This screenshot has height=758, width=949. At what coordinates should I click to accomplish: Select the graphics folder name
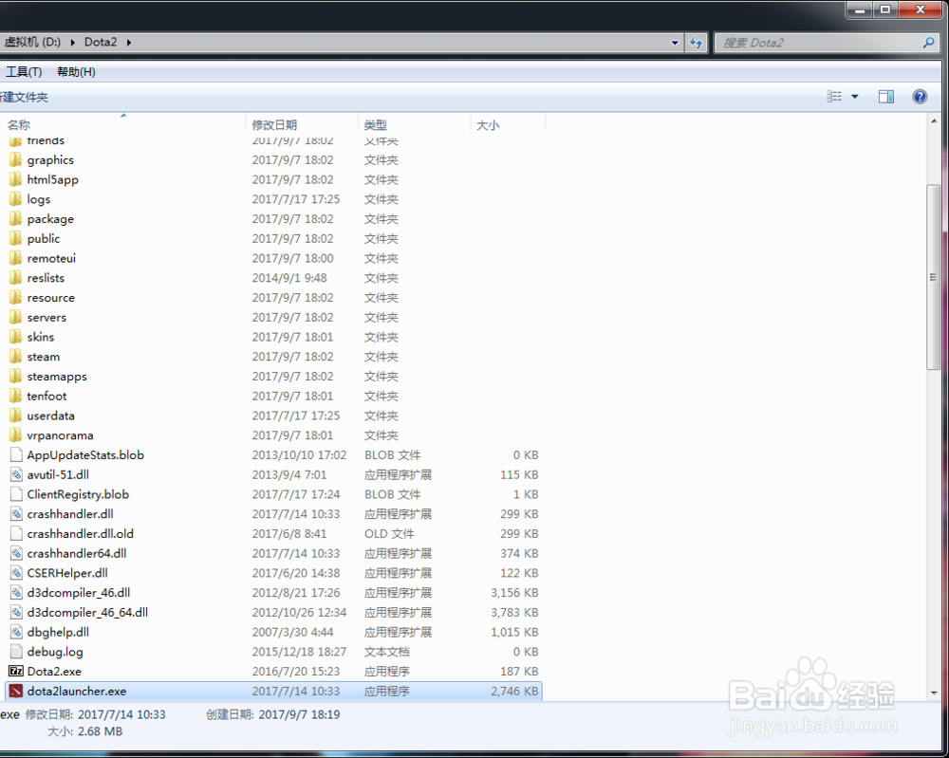50,159
